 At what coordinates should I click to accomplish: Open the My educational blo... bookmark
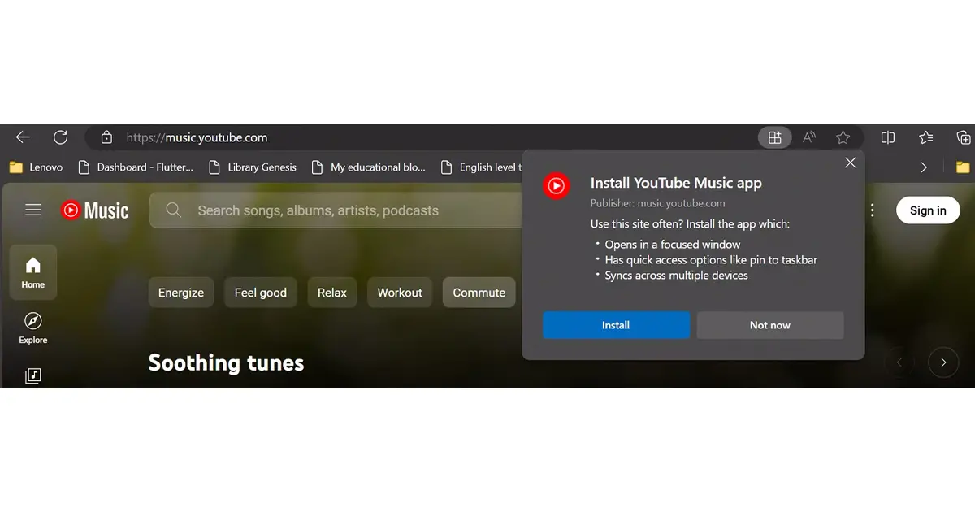(368, 167)
